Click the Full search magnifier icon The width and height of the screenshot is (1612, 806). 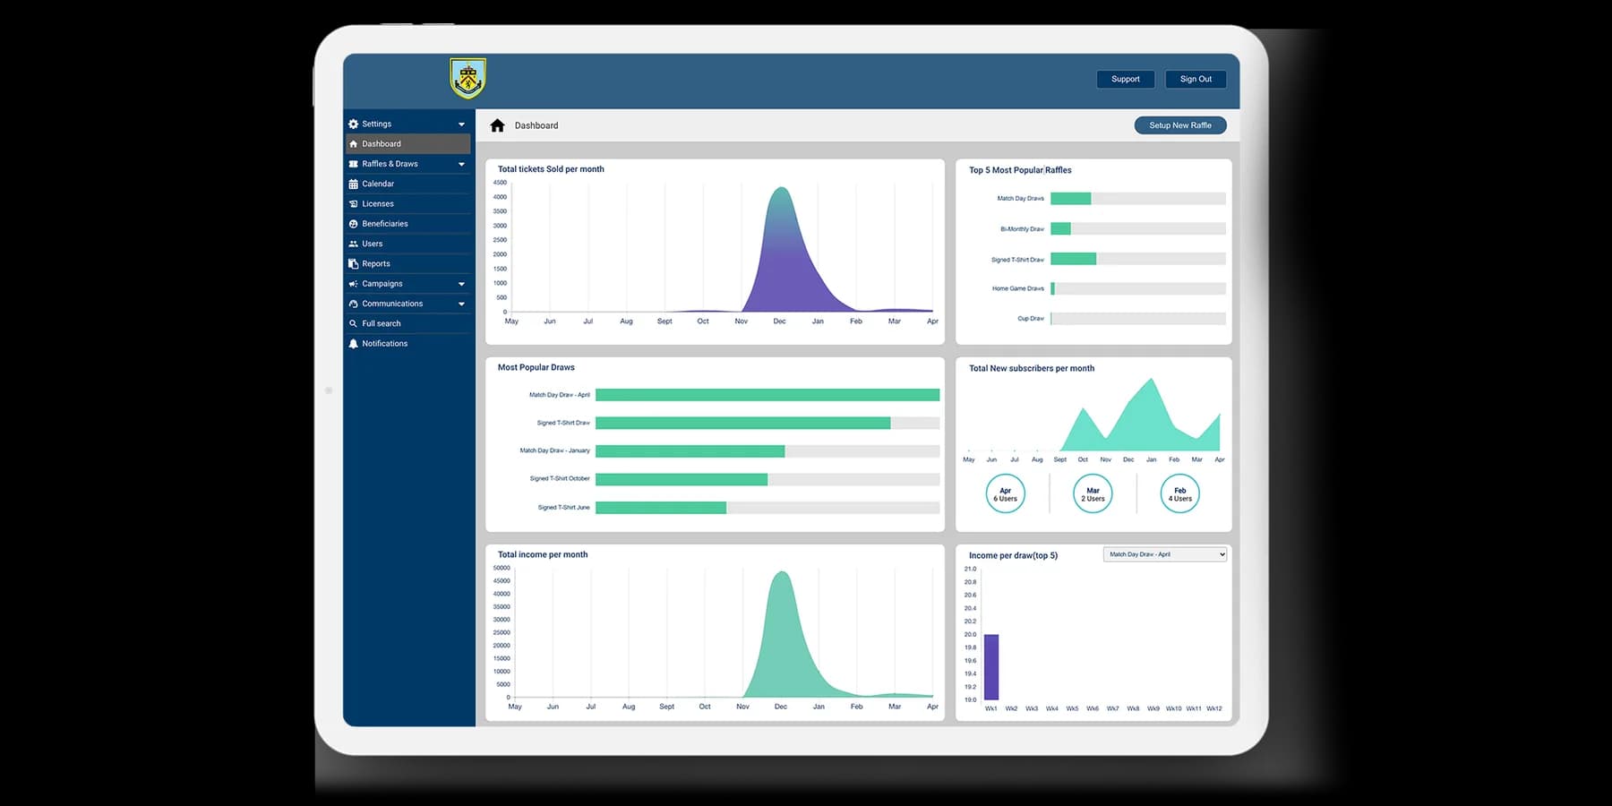point(353,323)
